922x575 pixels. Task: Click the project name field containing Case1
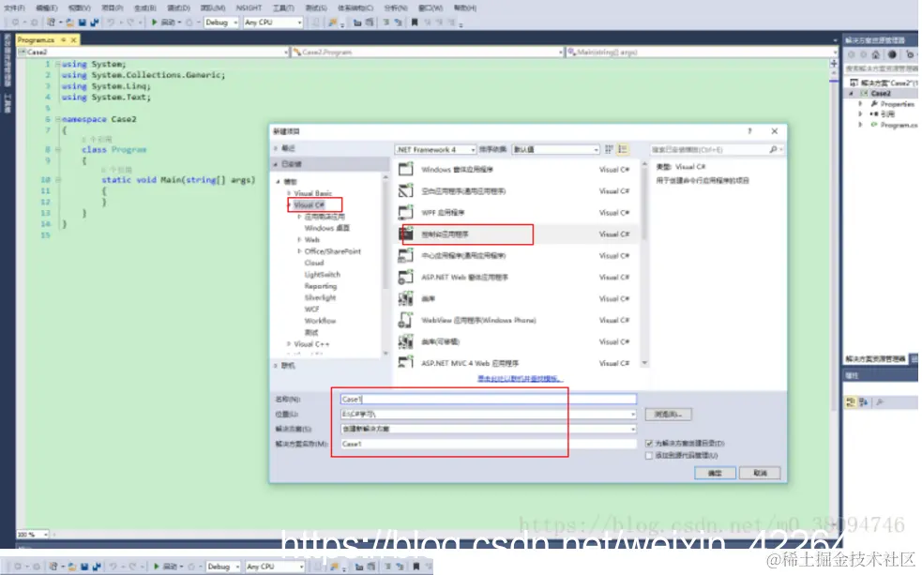pyautogui.click(x=488, y=400)
